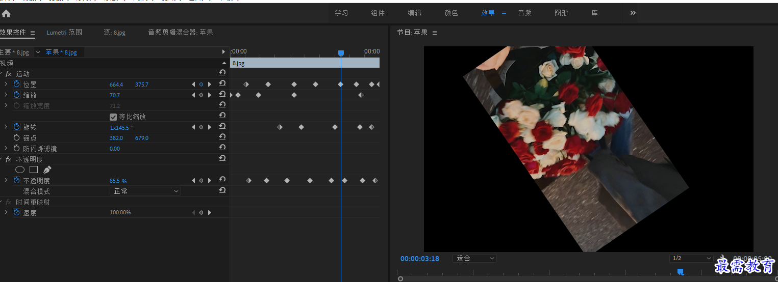Viewport: 778px width, 282px height.
Task: Switch to the 组件 workspace
Action: pos(378,13)
